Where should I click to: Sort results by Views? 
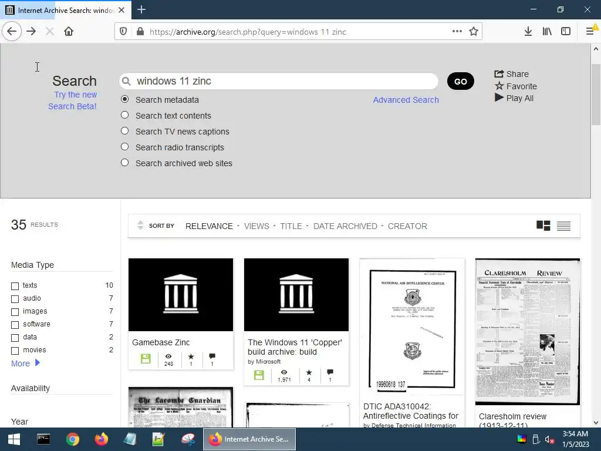point(256,226)
